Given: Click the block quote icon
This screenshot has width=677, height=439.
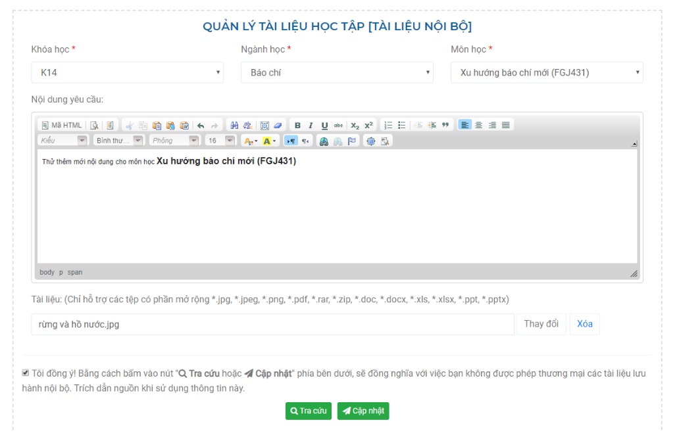Looking at the screenshot, I should [445, 126].
